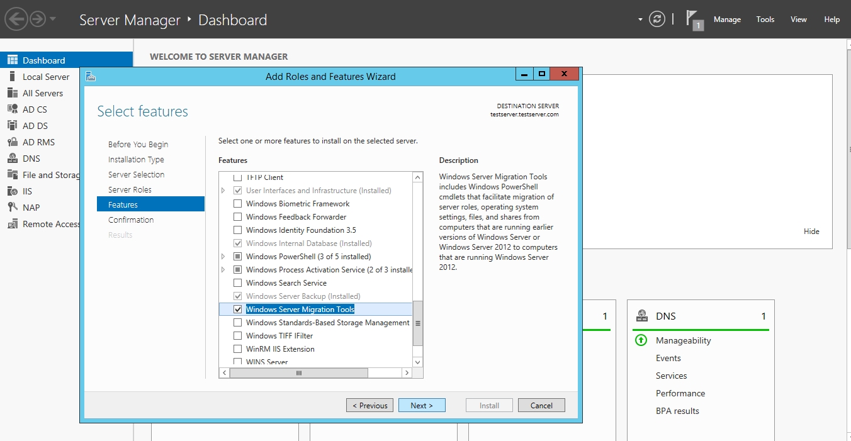Check Windows Search Service
The height and width of the screenshot is (441, 851).
pos(237,283)
